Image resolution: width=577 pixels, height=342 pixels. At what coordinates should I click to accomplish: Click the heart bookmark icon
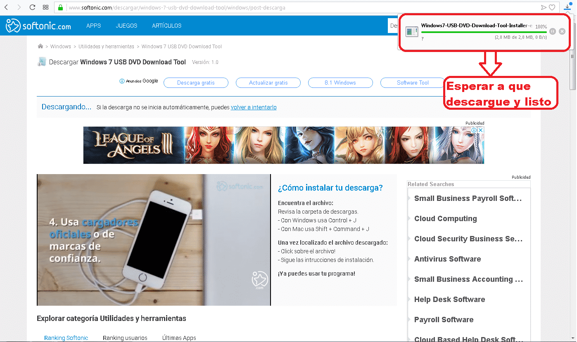[552, 7]
